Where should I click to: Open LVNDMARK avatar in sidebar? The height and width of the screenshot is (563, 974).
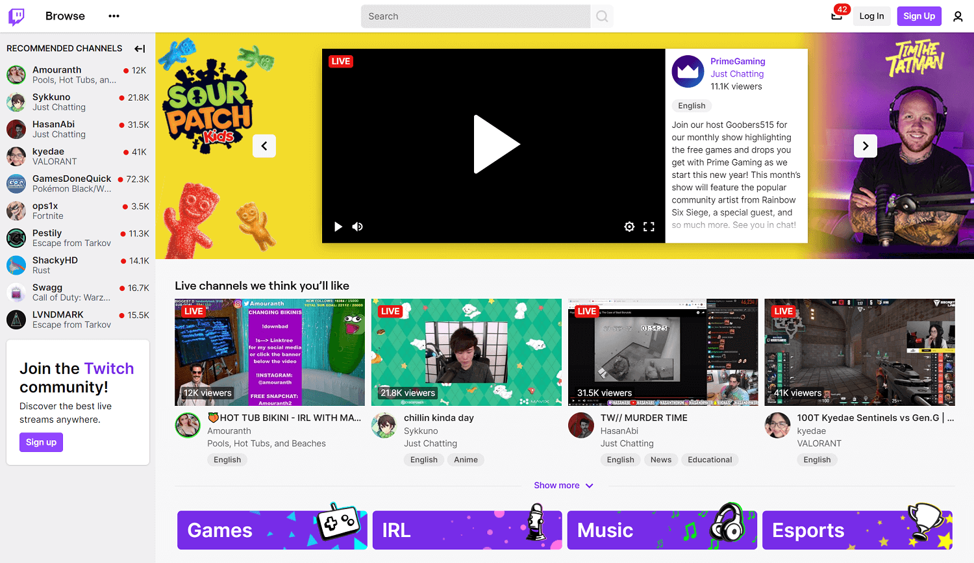(16, 319)
